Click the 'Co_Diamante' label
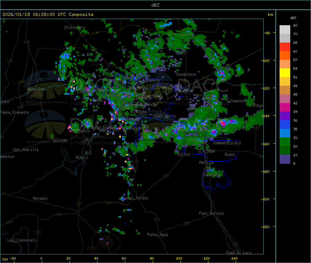The width and height of the screenshot is (311, 263). pyautogui.click(x=31, y=104)
